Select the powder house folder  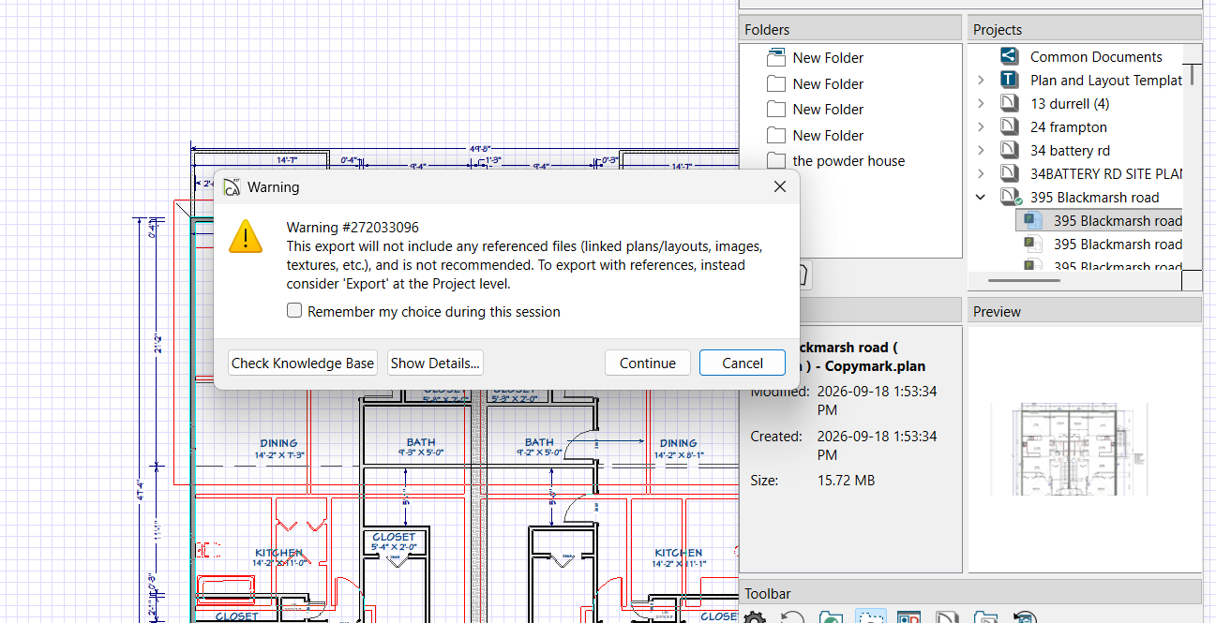[x=848, y=160]
